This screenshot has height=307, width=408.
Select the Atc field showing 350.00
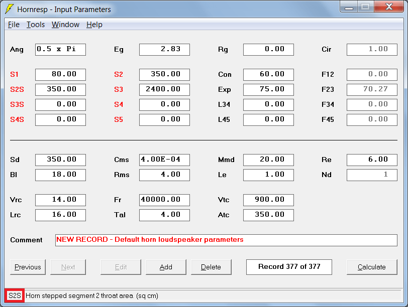tap(268, 215)
